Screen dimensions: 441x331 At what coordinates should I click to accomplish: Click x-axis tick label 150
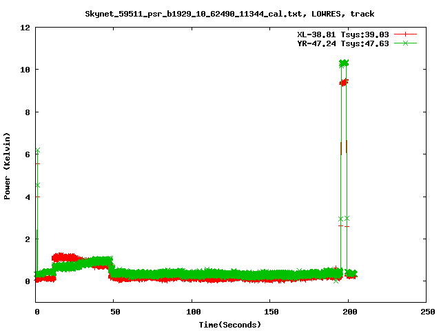coord(271,312)
